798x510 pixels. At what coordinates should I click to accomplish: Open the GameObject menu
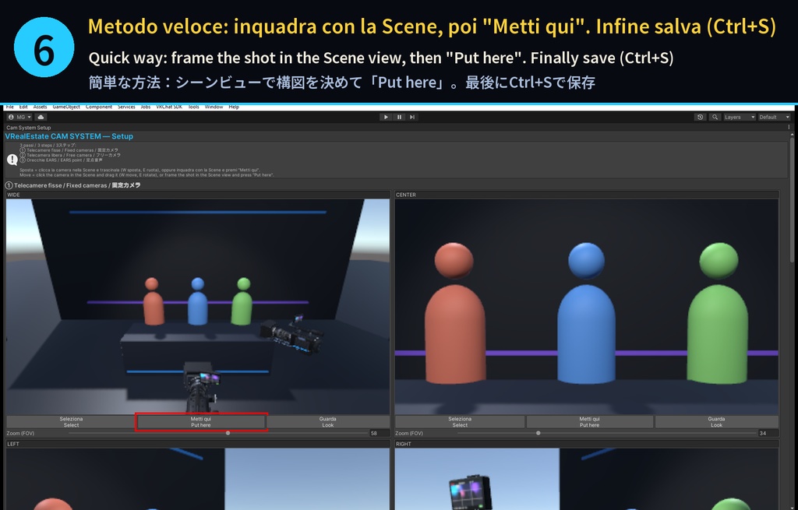[x=66, y=107]
